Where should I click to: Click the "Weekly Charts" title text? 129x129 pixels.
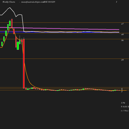tap(9, 2)
